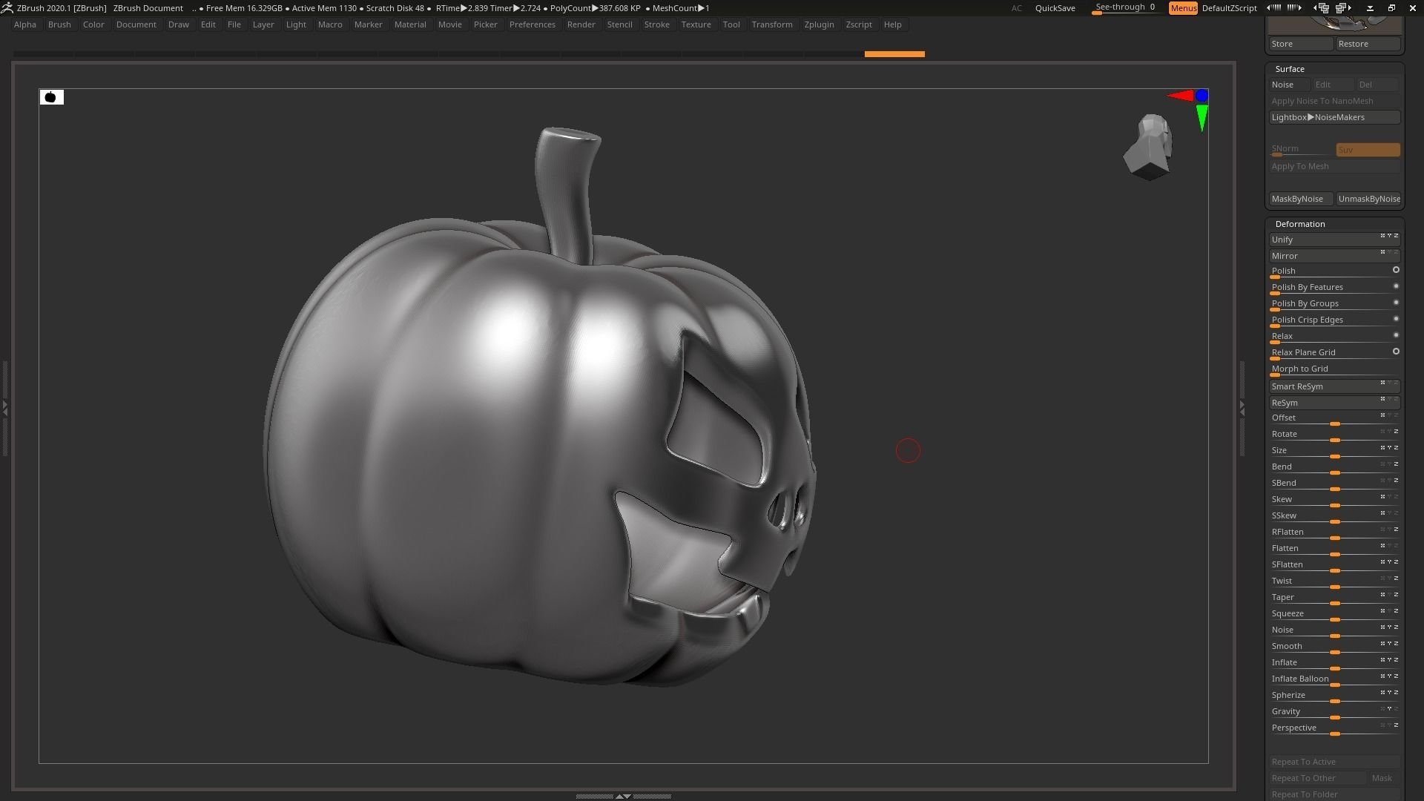Click the Noise button in Surface
Image resolution: width=1424 pixels, height=801 pixels.
(1289, 85)
